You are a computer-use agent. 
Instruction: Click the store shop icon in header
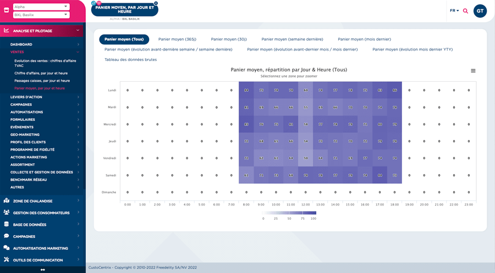(7, 10)
